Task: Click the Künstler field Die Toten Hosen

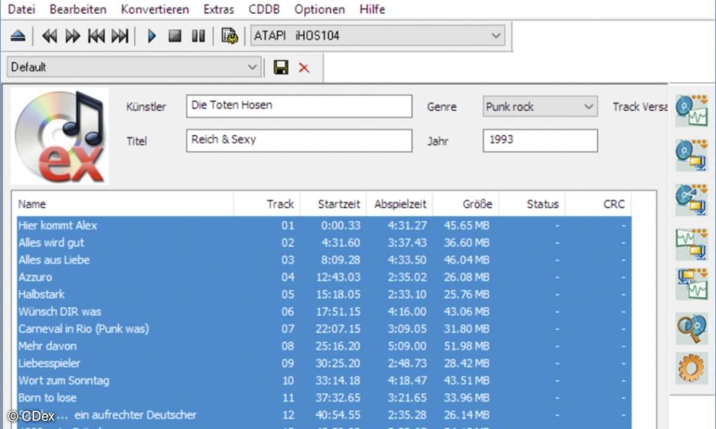Action: 299,106
